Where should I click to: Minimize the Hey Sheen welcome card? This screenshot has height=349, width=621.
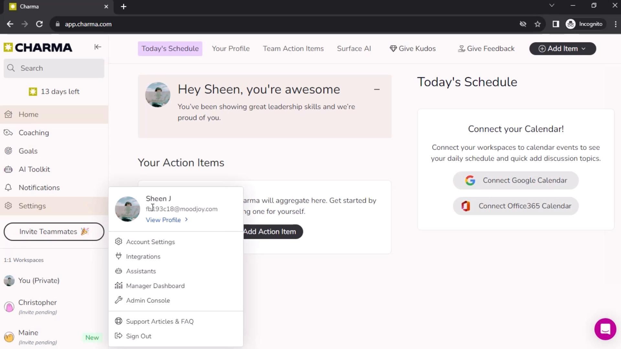coord(376,90)
